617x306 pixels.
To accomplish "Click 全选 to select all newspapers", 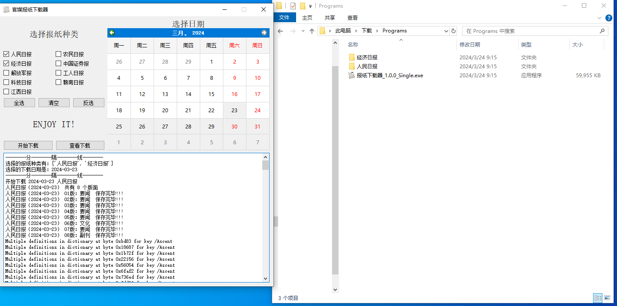I will click(x=19, y=103).
